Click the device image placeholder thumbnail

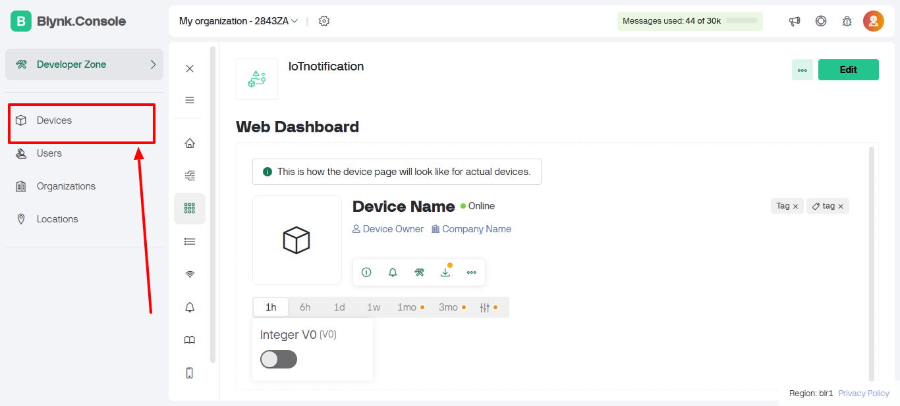coord(297,240)
